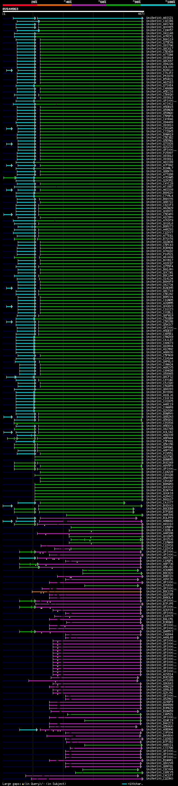The image size is (178, 786).
Task: Click the cyan ~100% identity legend bar
Action: (158, 5)
